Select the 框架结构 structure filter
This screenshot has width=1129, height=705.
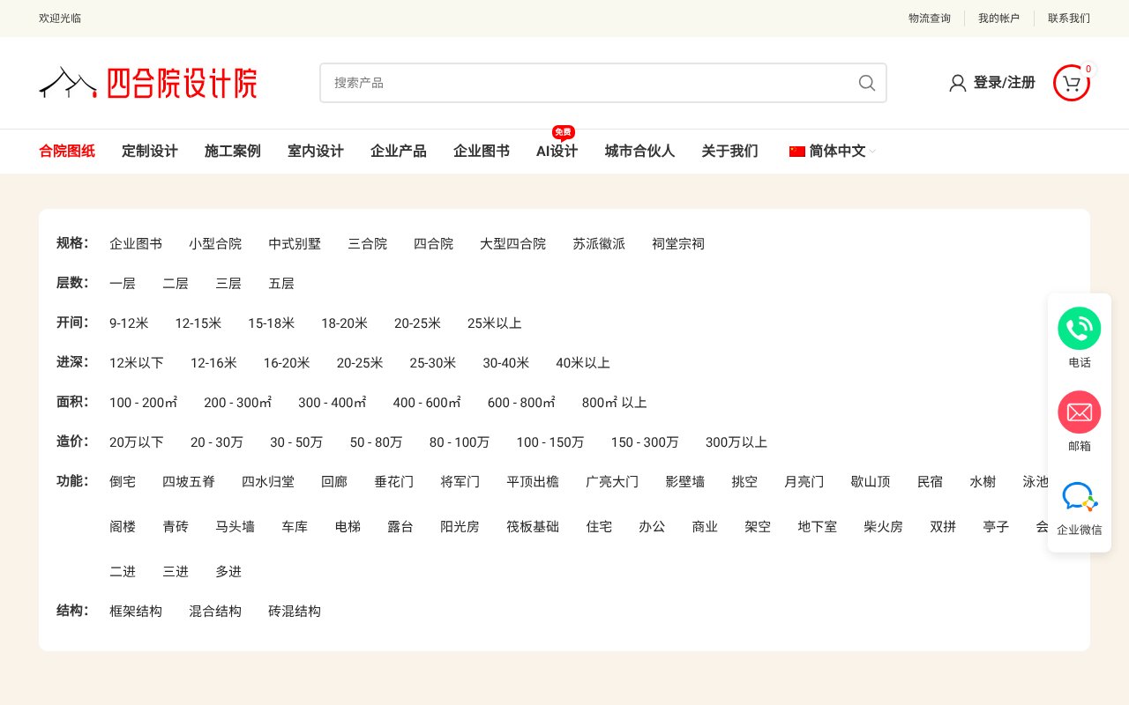pos(136,611)
